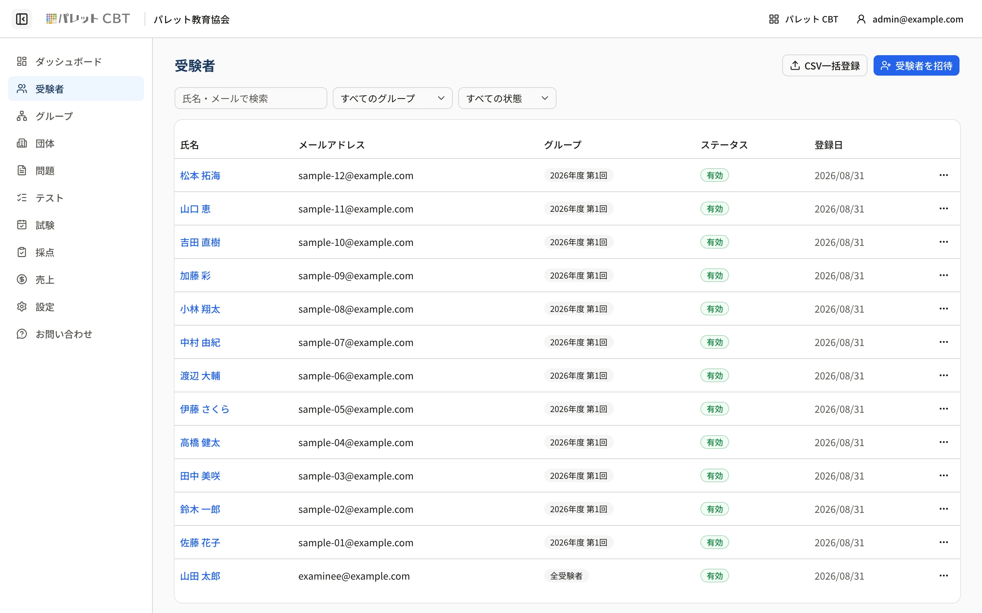
Task: Open 団体 in the sidebar
Action: coord(76,143)
